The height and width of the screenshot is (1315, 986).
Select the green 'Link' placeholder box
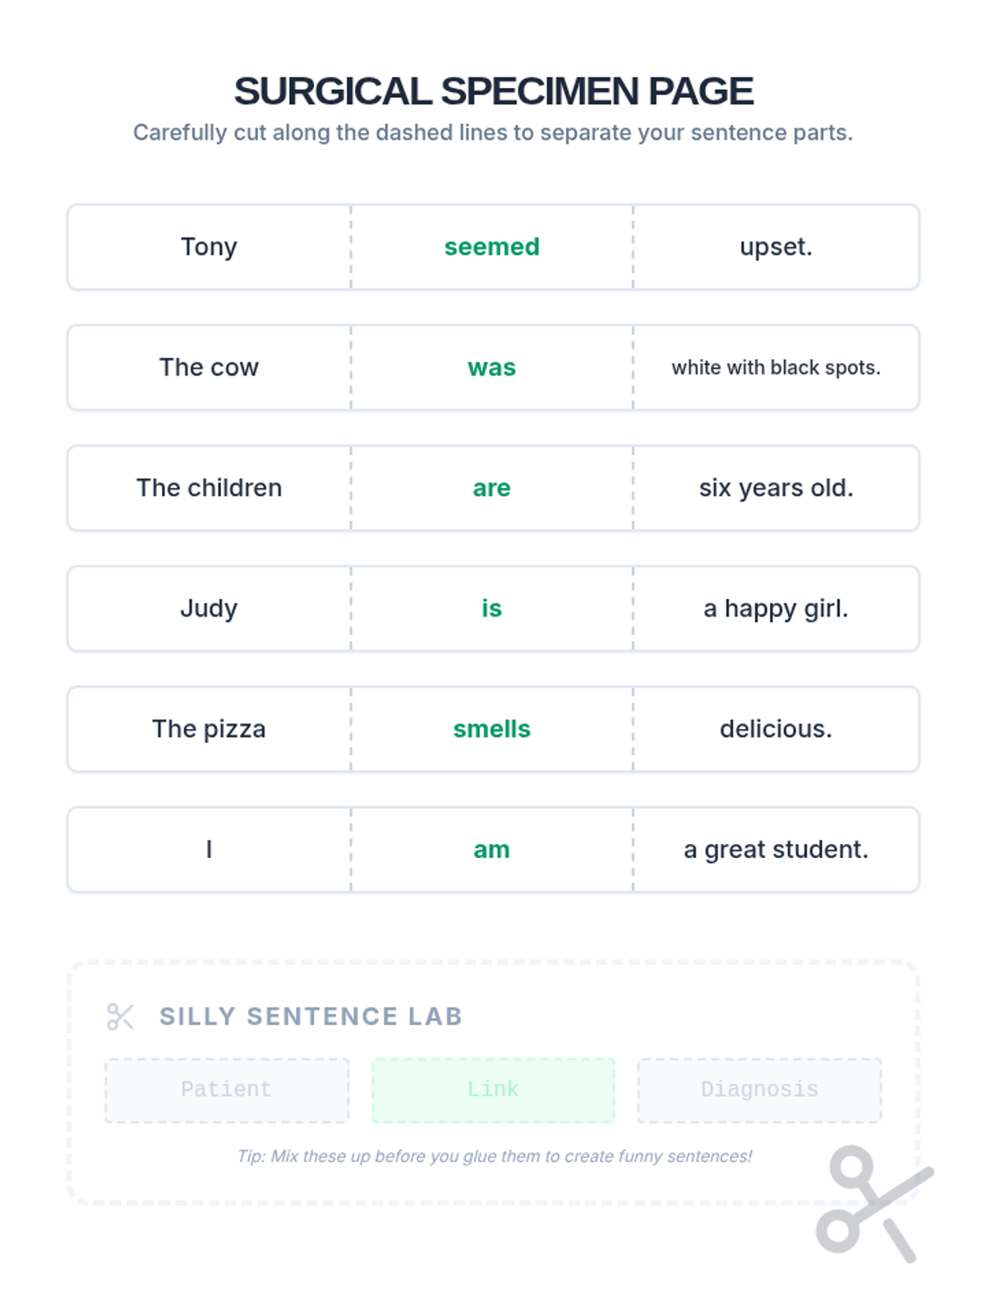pos(493,1090)
